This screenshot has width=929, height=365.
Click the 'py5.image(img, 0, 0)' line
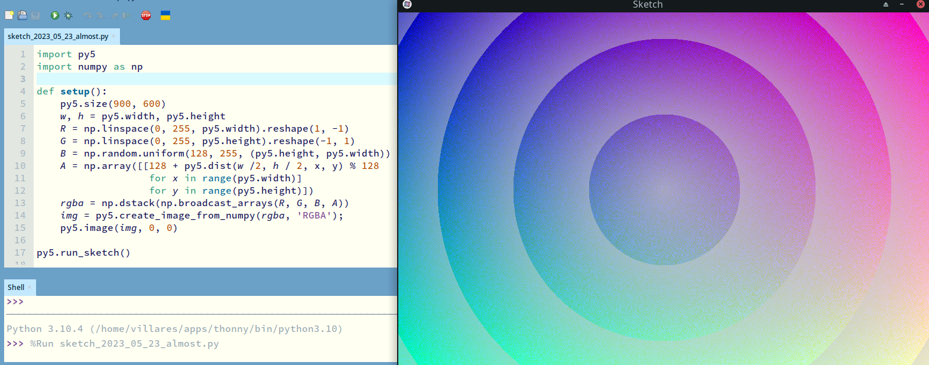119,228
